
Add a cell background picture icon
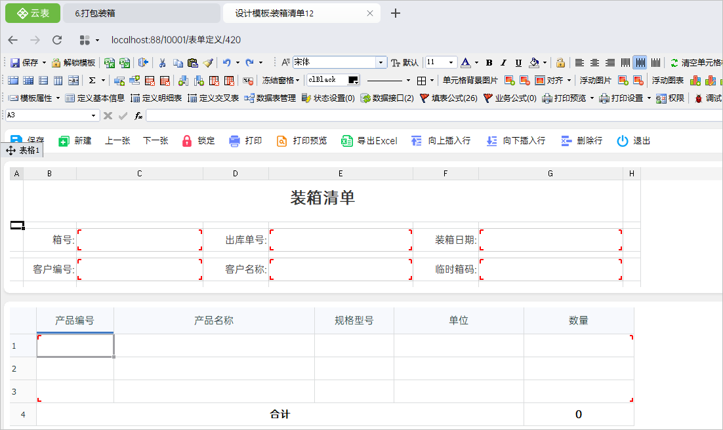pyautogui.click(x=510, y=81)
